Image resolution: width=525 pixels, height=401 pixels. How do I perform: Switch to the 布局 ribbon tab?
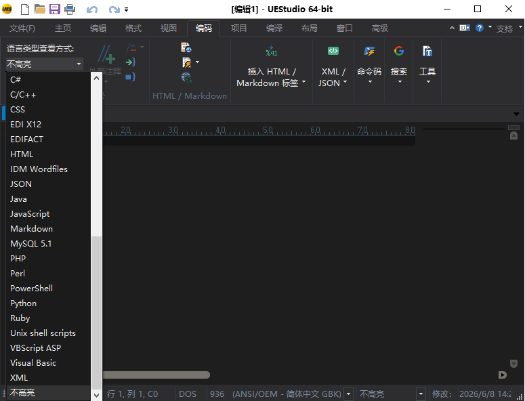pos(309,28)
